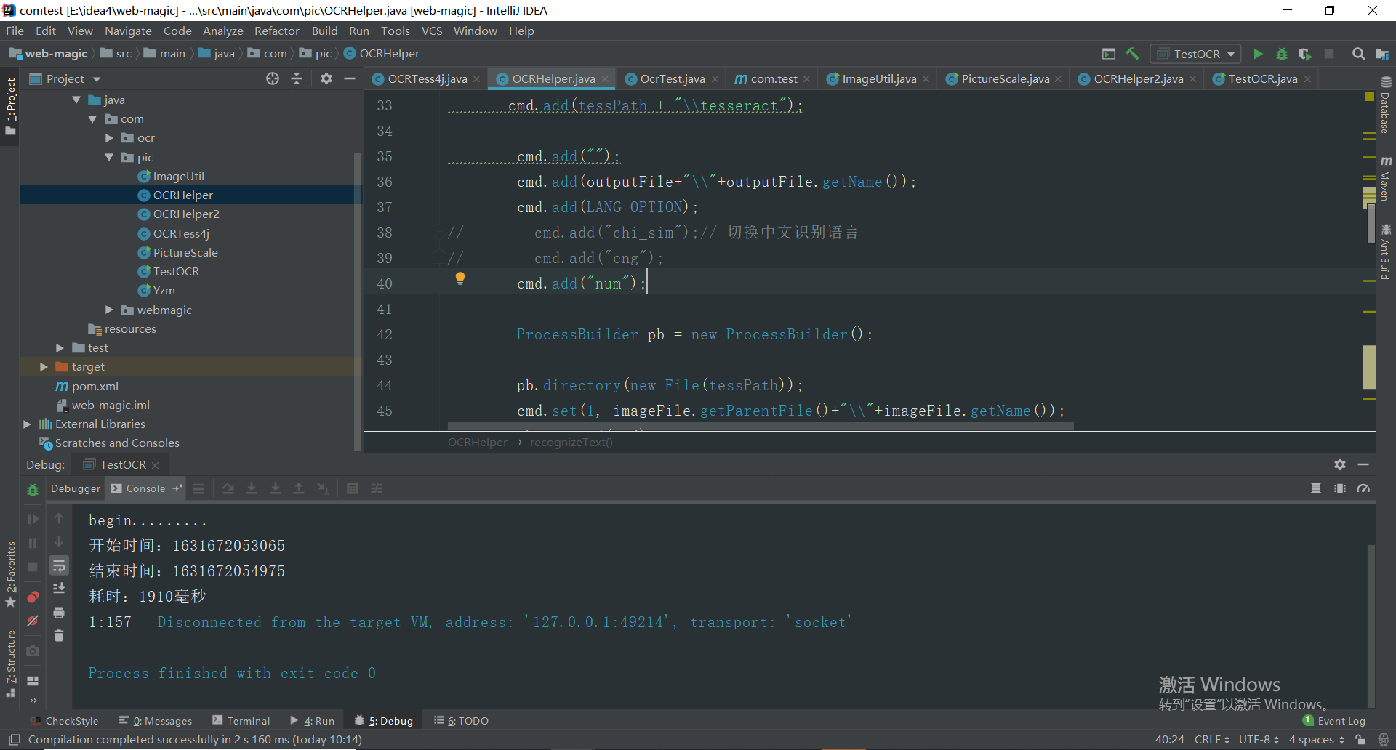Collapse the com package
The height and width of the screenshot is (750, 1396).
pyautogui.click(x=92, y=119)
